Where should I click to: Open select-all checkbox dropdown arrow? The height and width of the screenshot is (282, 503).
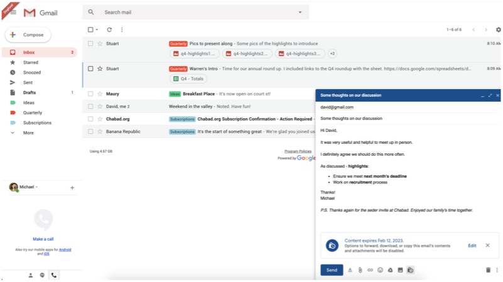click(98, 30)
